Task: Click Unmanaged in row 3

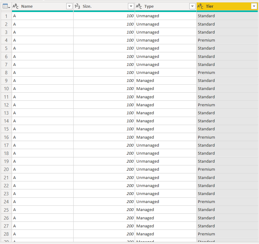Action: (x=148, y=32)
